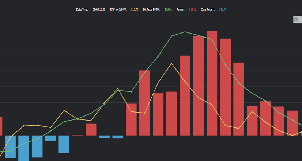Click the camera download-plot icon
This screenshot has width=302, height=161.
pyautogui.click(x=296, y=20)
